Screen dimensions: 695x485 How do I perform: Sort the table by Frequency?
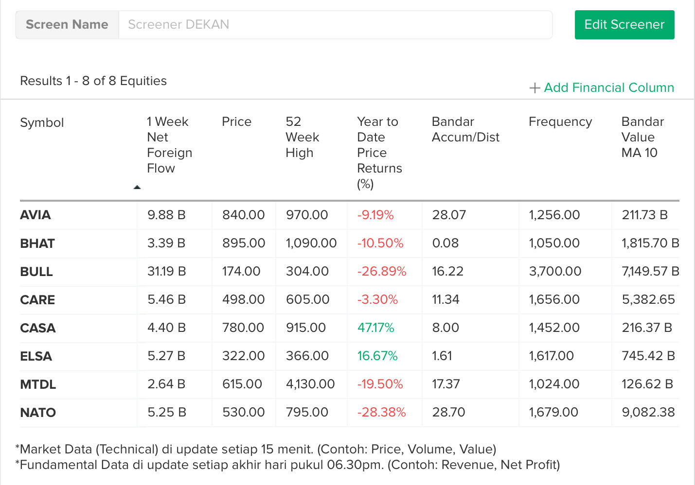(x=560, y=122)
